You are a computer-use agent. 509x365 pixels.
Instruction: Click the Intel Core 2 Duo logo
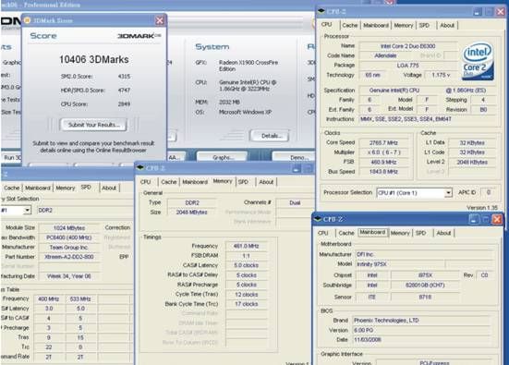point(478,61)
